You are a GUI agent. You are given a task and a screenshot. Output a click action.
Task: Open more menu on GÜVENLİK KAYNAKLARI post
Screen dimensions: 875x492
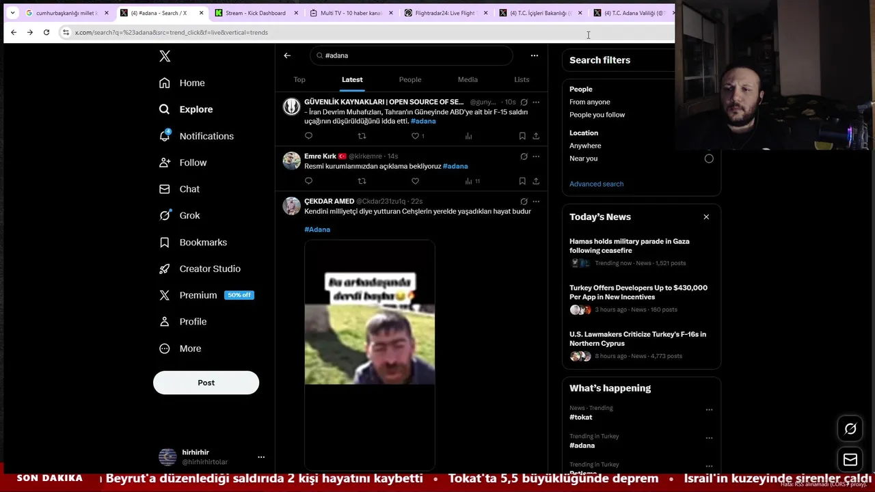(536, 102)
